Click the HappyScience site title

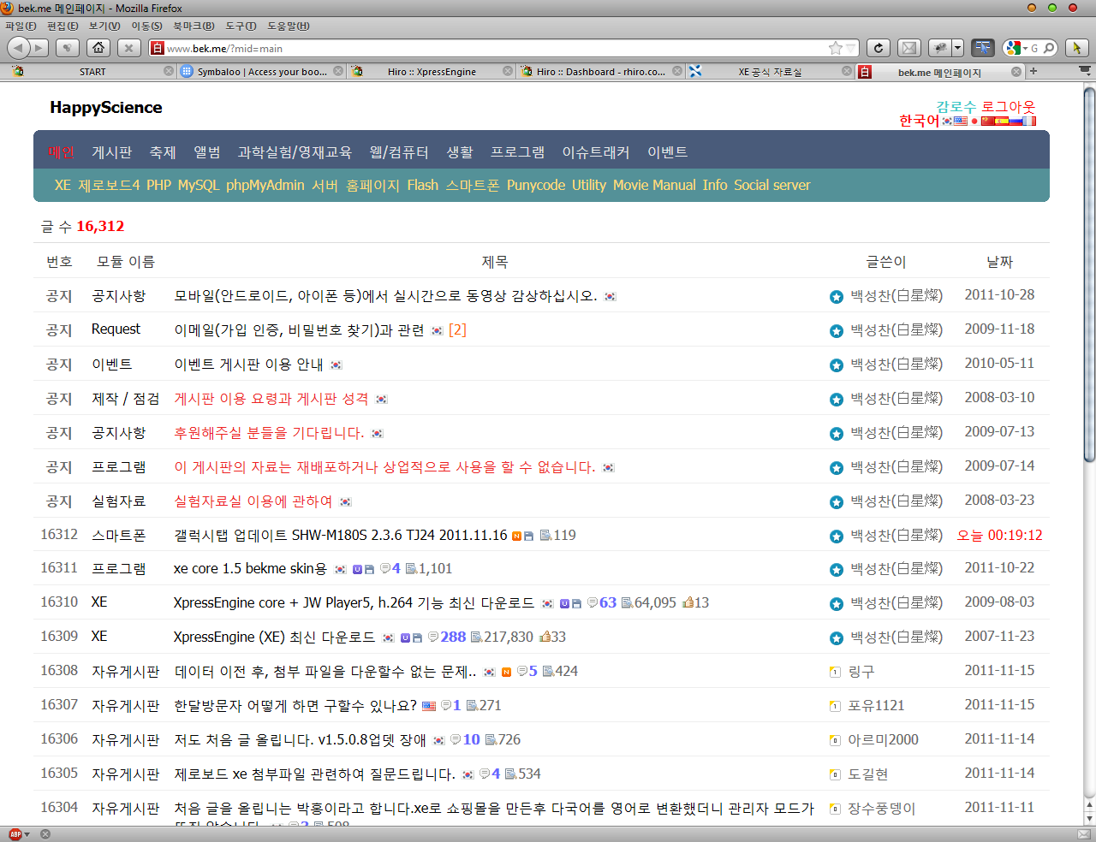click(106, 108)
